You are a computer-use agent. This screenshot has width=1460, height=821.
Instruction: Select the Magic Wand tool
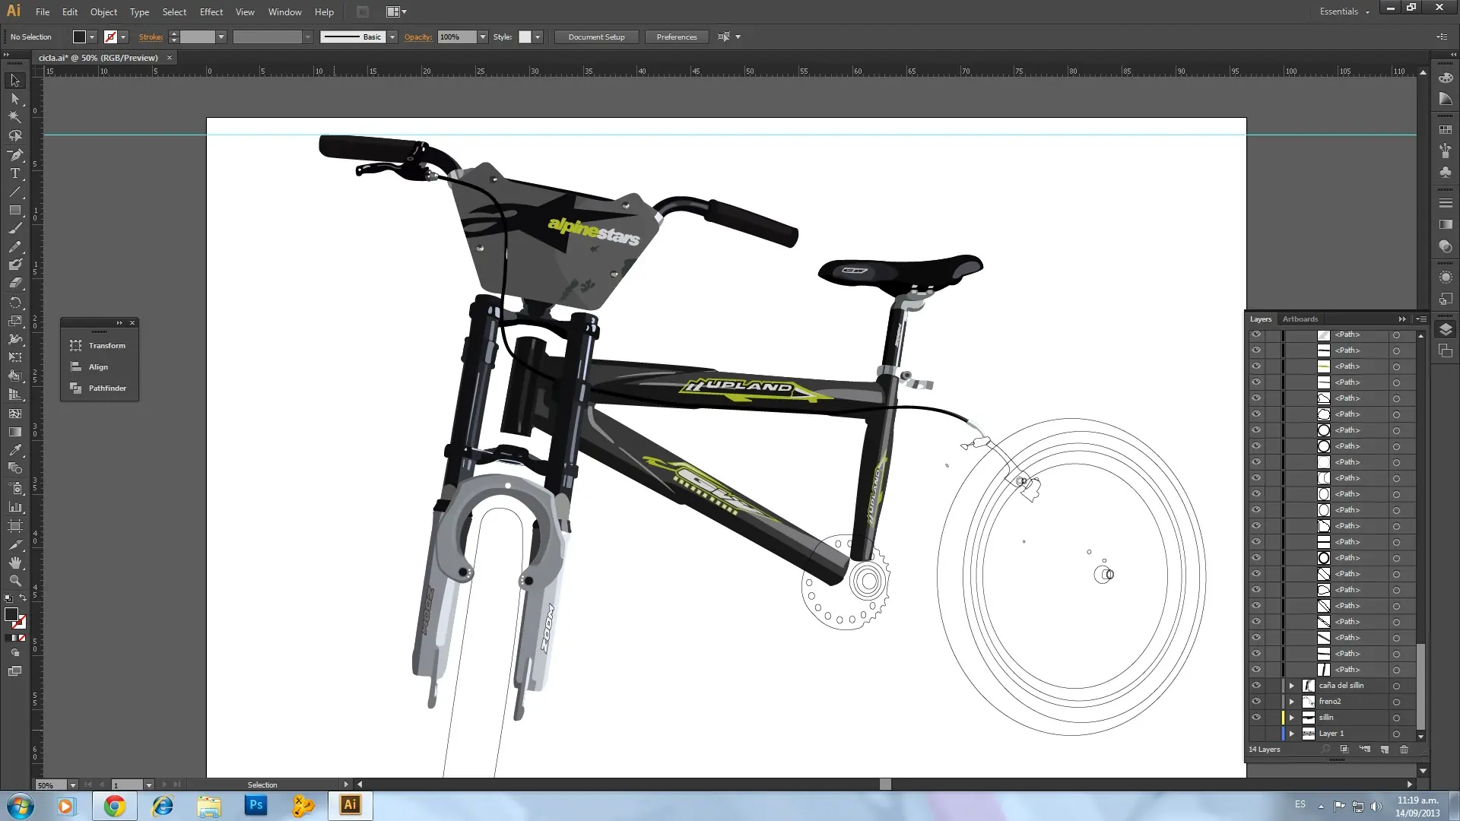click(x=14, y=117)
